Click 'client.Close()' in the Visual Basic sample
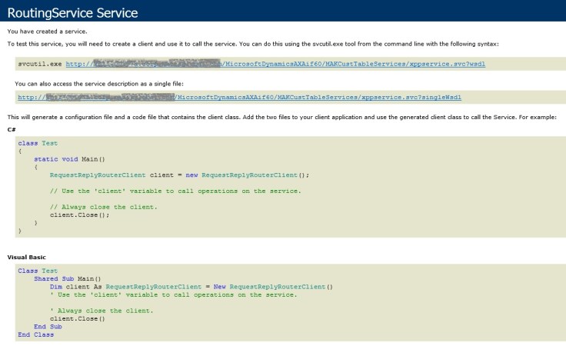Image resolution: width=566 pixels, height=346 pixels. [77, 318]
